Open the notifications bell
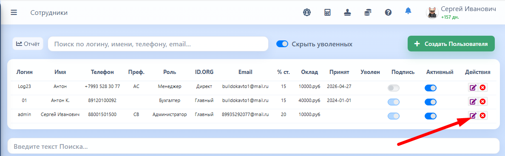This screenshot has width=505, height=156. (x=408, y=11)
